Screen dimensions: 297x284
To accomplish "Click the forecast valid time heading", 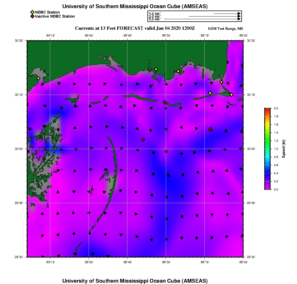I will (x=135, y=28).
